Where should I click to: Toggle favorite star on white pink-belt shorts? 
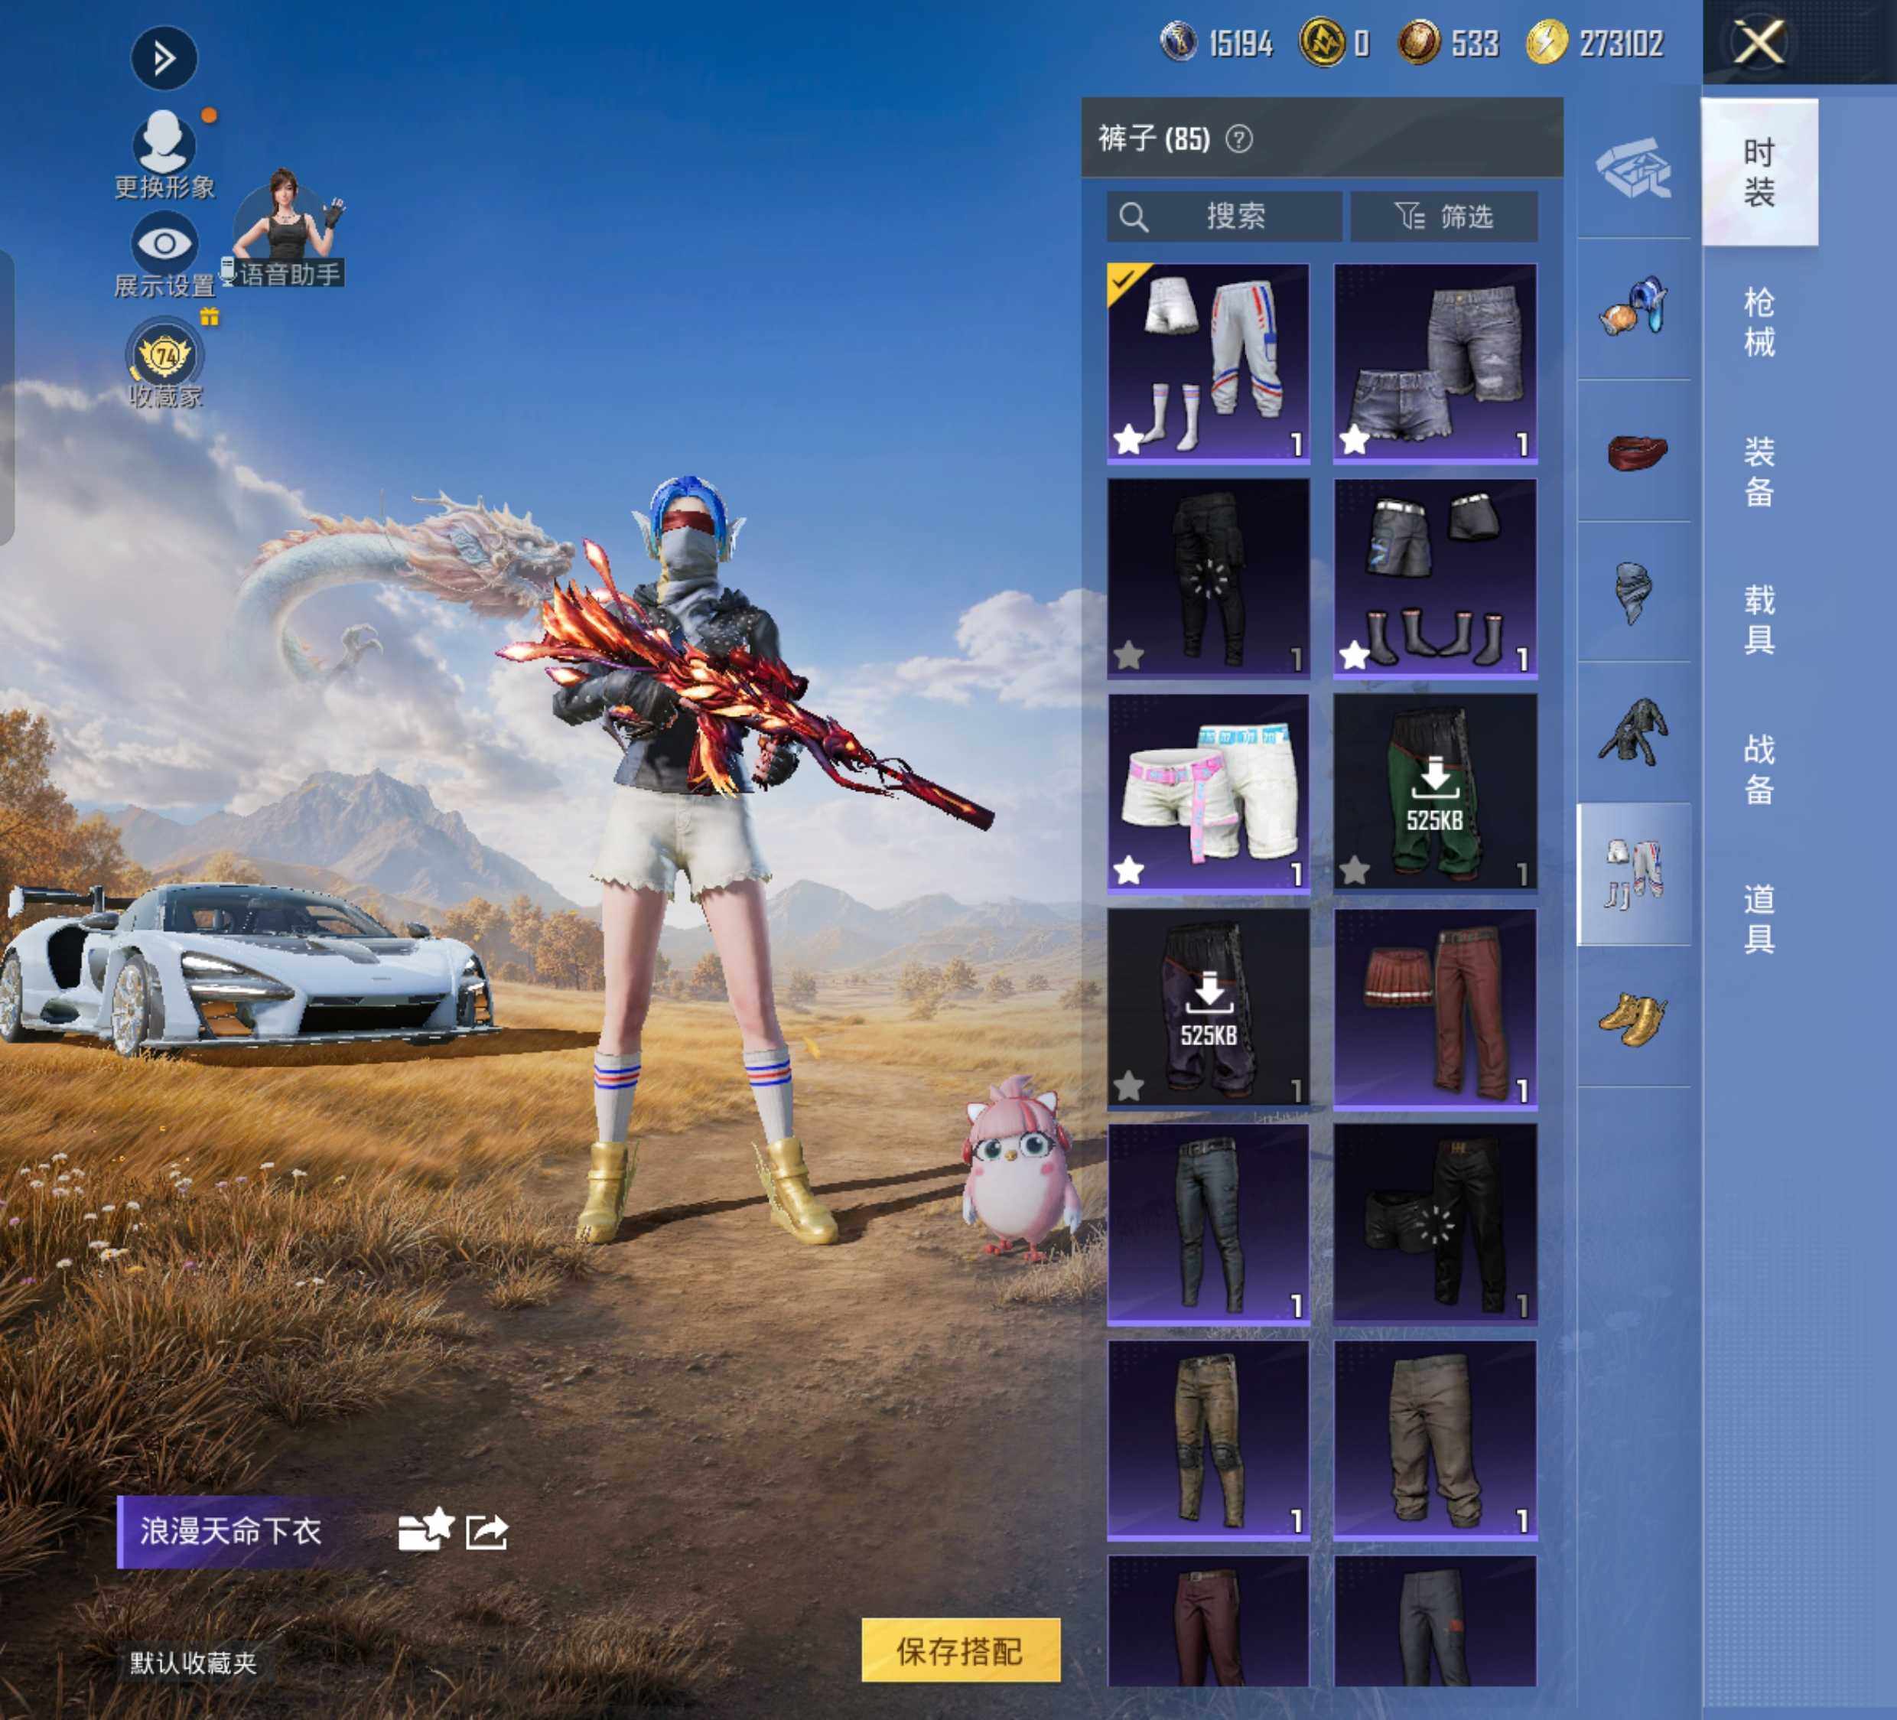coord(1128,870)
